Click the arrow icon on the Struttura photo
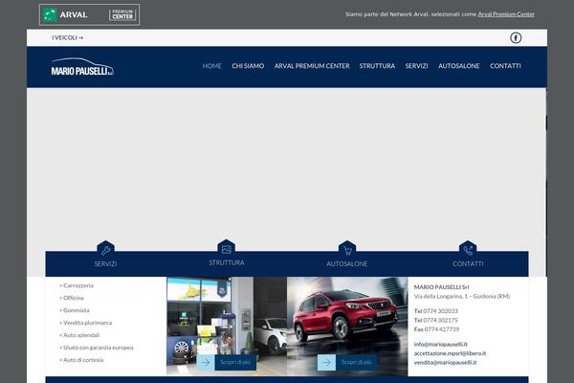 tap(206, 362)
